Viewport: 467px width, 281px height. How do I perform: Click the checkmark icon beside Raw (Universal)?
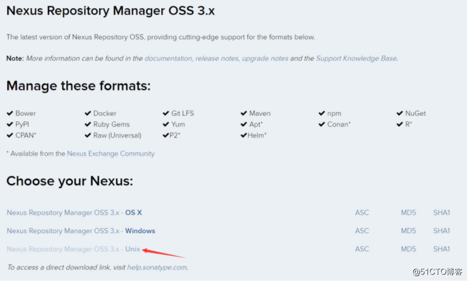pyautogui.click(x=87, y=135)
